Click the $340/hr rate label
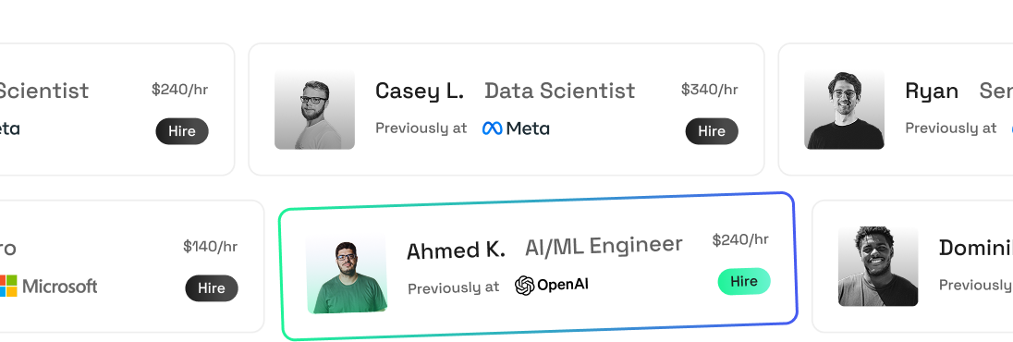 (x=709, y=90)
